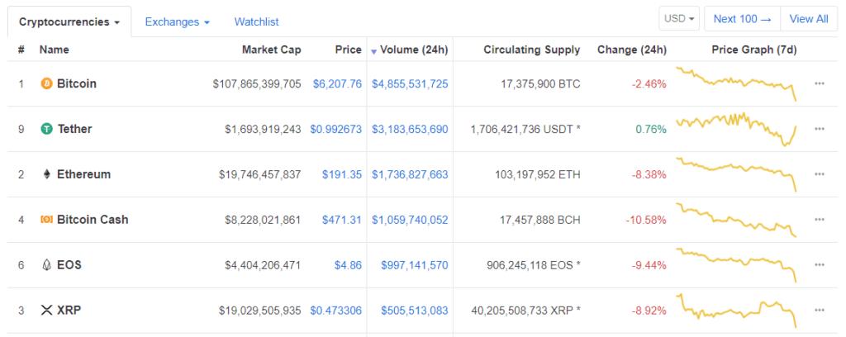Sort table by Market Cap header
Viewport: 846px width, 337px height.
[271, 50]
